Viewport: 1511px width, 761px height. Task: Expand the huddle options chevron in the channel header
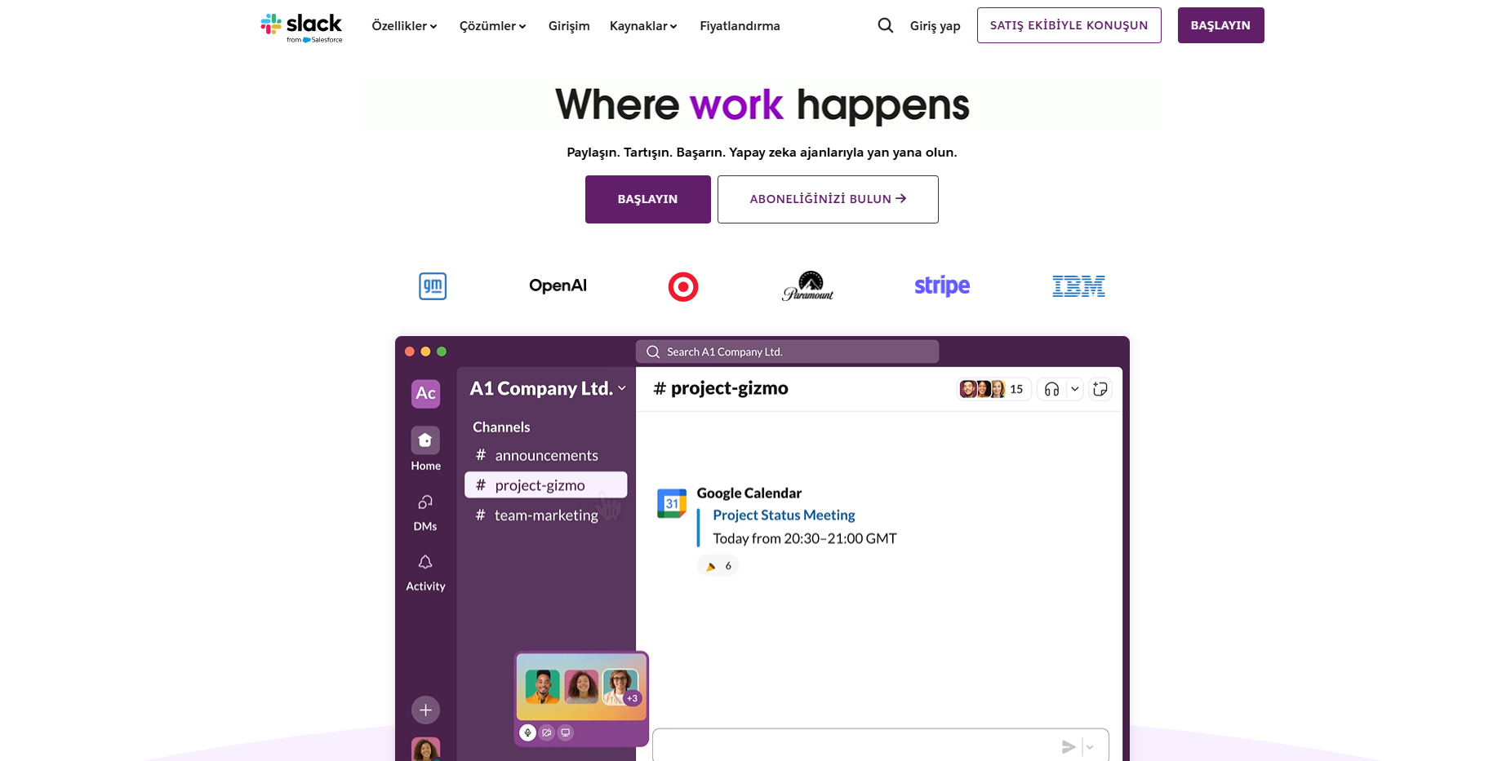[x=1074, y=389]
